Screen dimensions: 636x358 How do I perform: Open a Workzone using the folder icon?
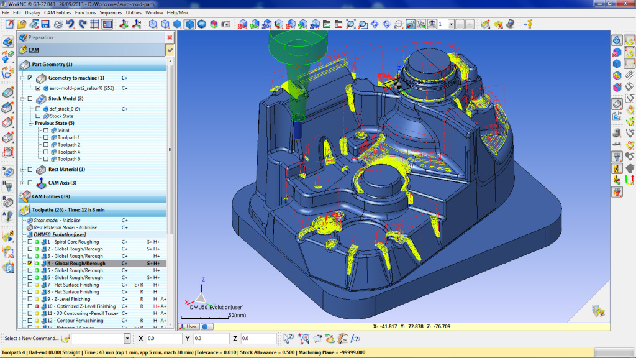22,23
